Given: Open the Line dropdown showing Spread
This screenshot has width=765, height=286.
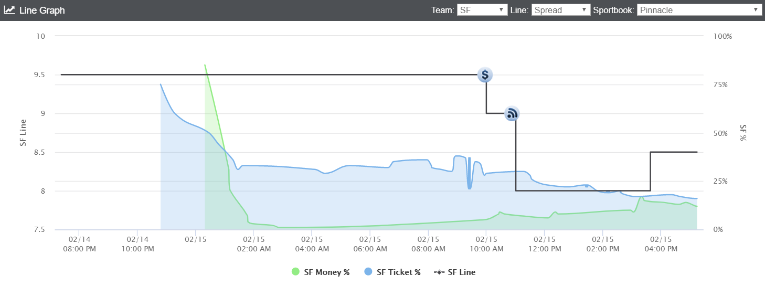Looking at the screenshot, I should [x=561, y=10].
